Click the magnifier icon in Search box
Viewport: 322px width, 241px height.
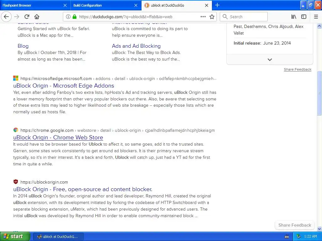click(x=225, y=17)
